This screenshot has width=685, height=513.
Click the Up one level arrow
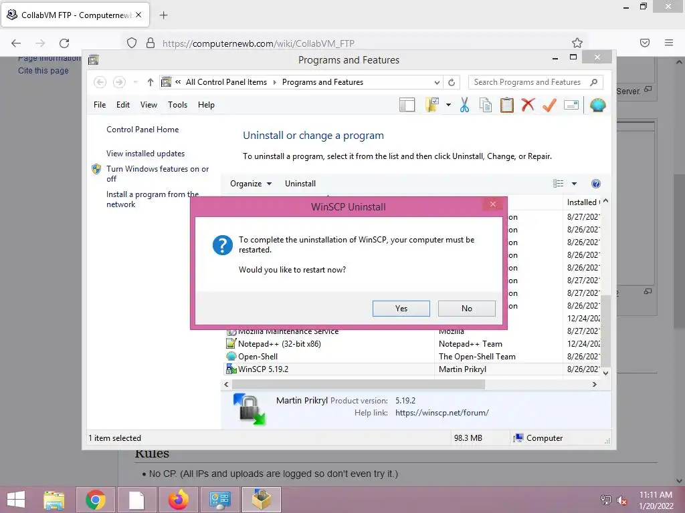[x=151, y=82]
